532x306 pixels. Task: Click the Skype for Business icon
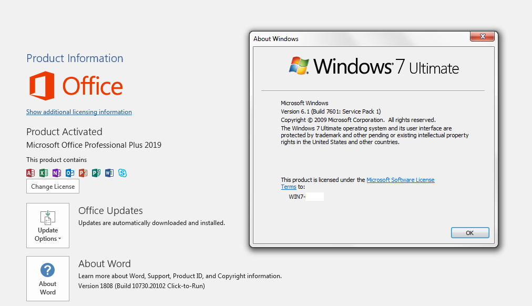(x=122, y=173)
